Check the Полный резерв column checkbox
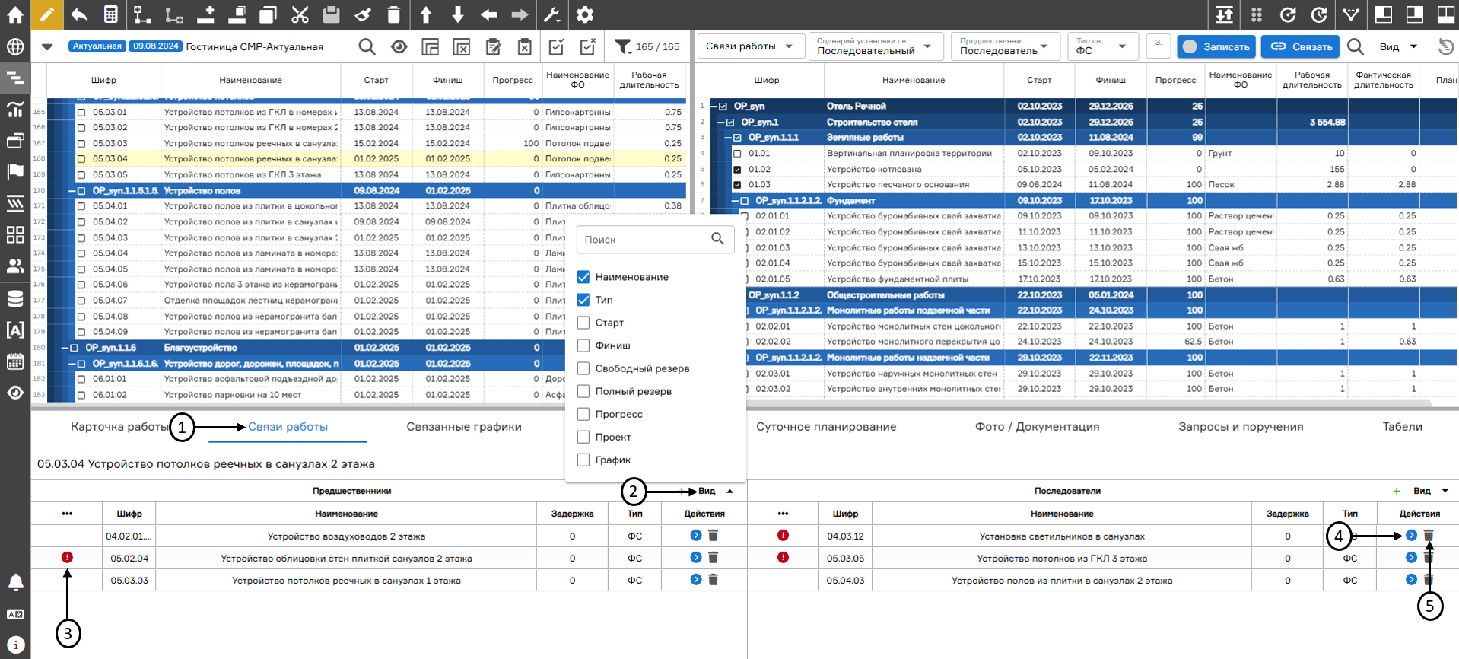The image size is (1459, 659). click(x=583, y=391)
